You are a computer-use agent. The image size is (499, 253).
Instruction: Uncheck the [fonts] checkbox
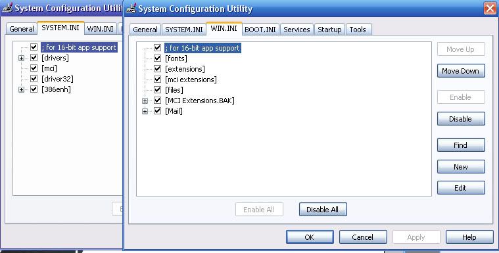click(x=157, y=58)
